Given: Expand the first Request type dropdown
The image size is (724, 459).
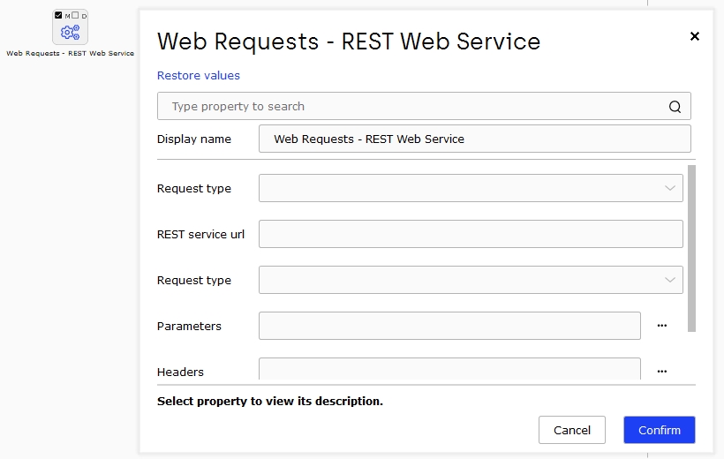Looking at the screenshot, I should point(471,188).
